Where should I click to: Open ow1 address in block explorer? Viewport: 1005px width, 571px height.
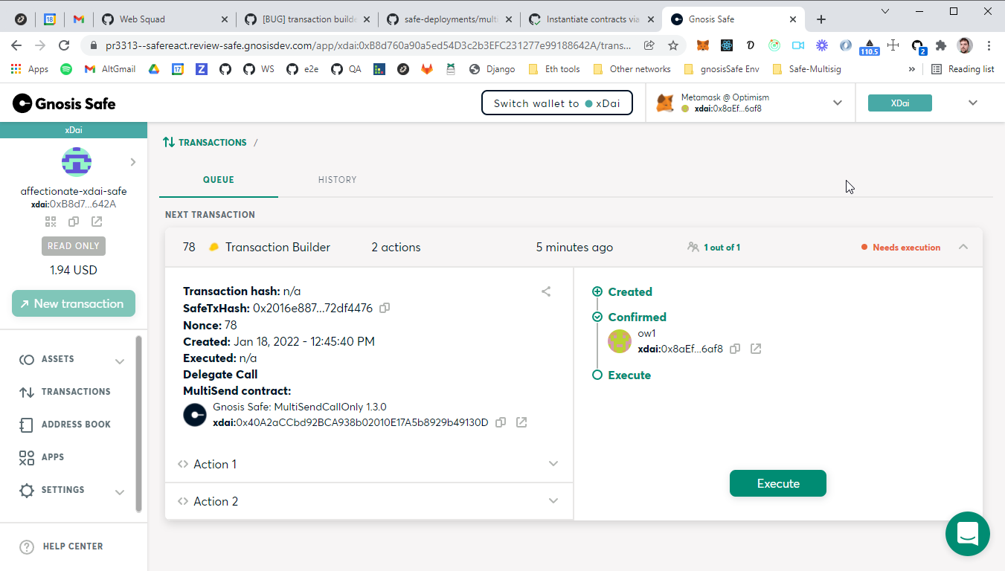coord(756,349)
